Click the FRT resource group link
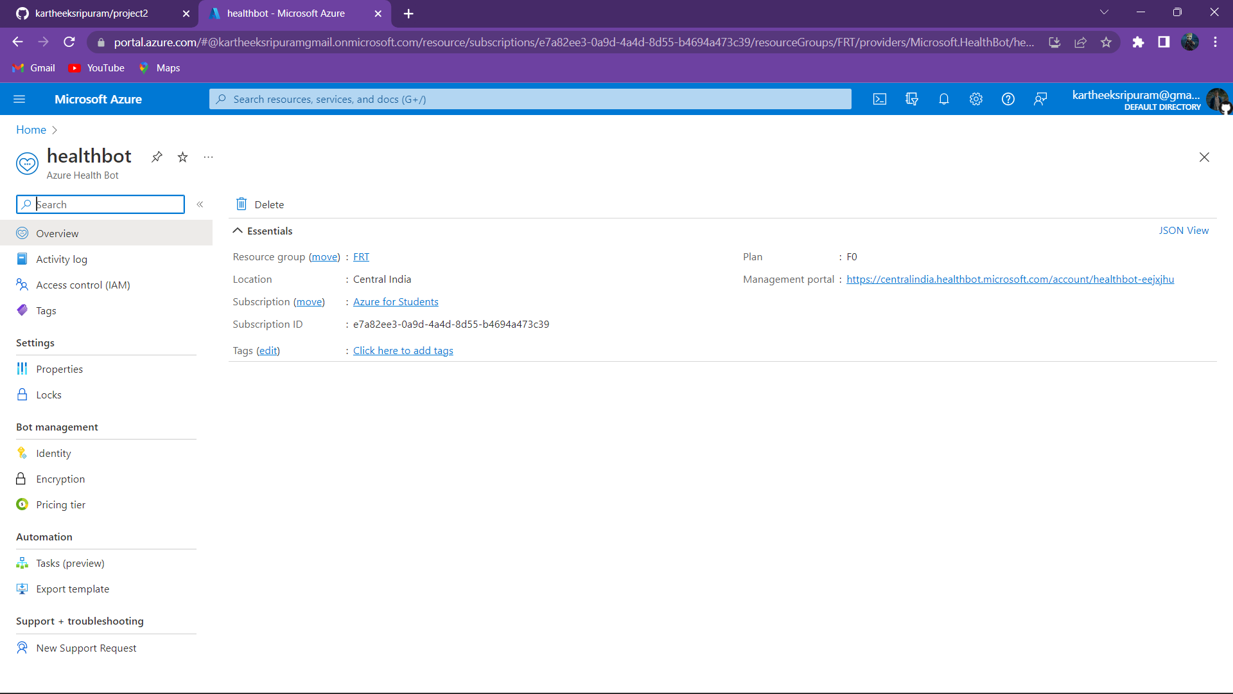The image size is (1233, 694). [x=361, y=256]
